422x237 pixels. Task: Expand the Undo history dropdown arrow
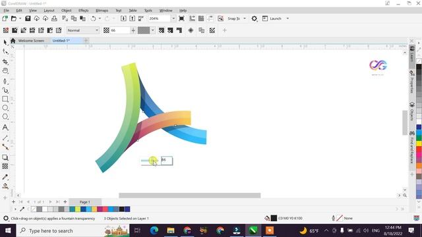100,18
